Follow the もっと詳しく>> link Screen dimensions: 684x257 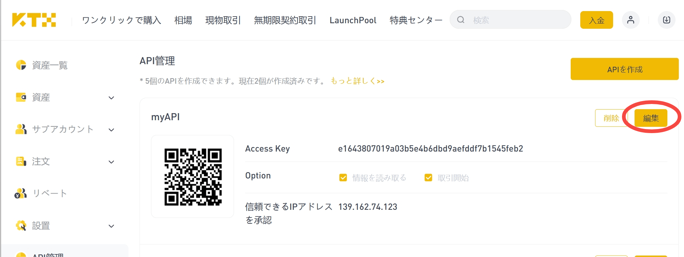pos(357,81)
